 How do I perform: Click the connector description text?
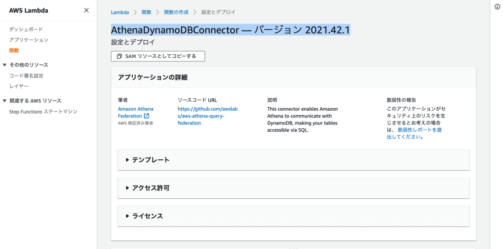[x=303, y=119]
